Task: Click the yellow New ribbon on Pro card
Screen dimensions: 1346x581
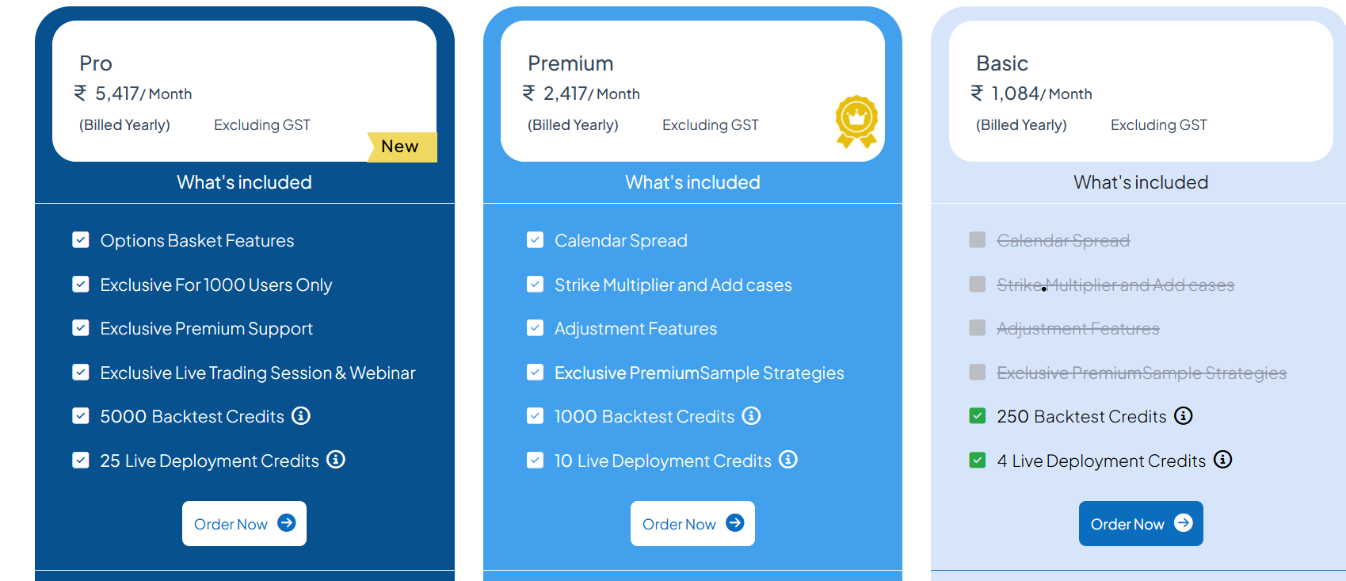Action: (x=401, y=147)
